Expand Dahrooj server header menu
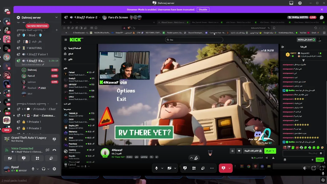The height and width of the screenshot is (184, 327). coord(56,17)
